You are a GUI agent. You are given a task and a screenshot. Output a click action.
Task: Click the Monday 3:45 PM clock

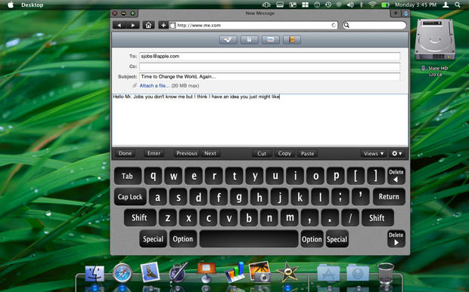pos(416,5)
